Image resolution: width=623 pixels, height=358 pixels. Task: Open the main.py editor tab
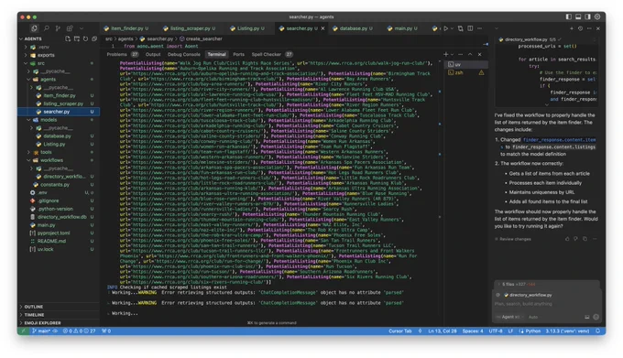[402, 28]
